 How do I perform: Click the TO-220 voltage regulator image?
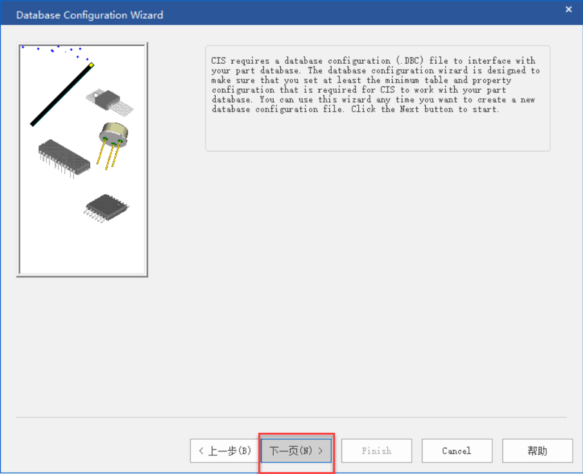click(103, 99)
